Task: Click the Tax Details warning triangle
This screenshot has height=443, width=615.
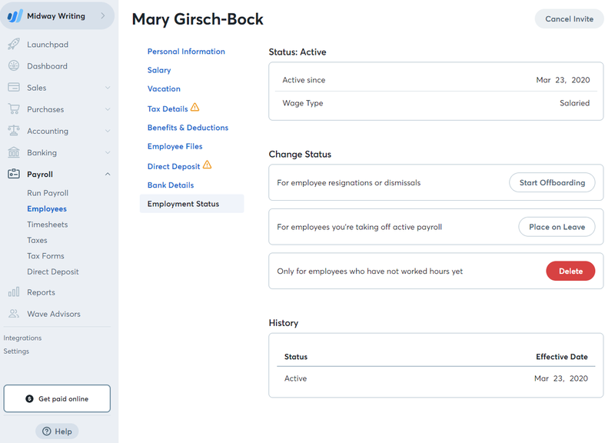Action: tap(195, 107)
